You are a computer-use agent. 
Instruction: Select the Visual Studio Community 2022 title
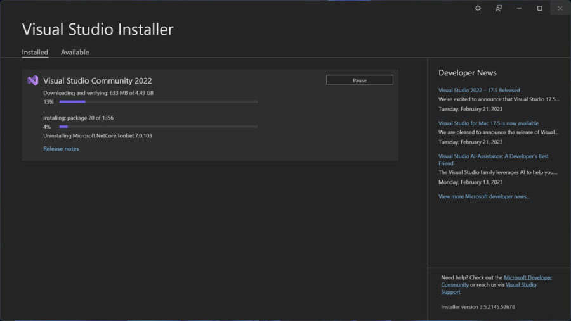tap(97, 81)
